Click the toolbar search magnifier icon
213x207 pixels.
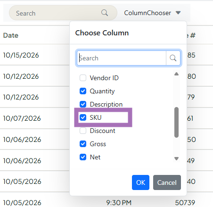[x=105, y=13]
